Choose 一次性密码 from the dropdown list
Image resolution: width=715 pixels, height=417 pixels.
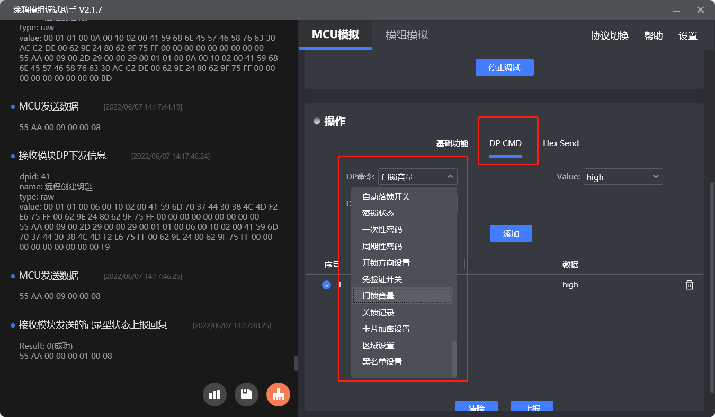(x=402, y=230)
